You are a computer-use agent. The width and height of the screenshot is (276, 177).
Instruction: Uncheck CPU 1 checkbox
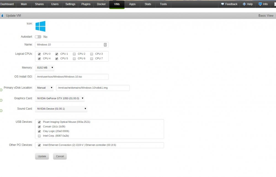[x=57, y=54]
